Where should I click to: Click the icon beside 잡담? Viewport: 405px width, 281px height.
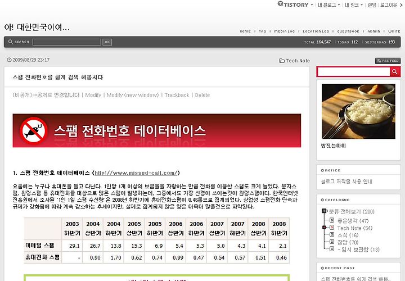pyautogui.click(x=332, y=242)
